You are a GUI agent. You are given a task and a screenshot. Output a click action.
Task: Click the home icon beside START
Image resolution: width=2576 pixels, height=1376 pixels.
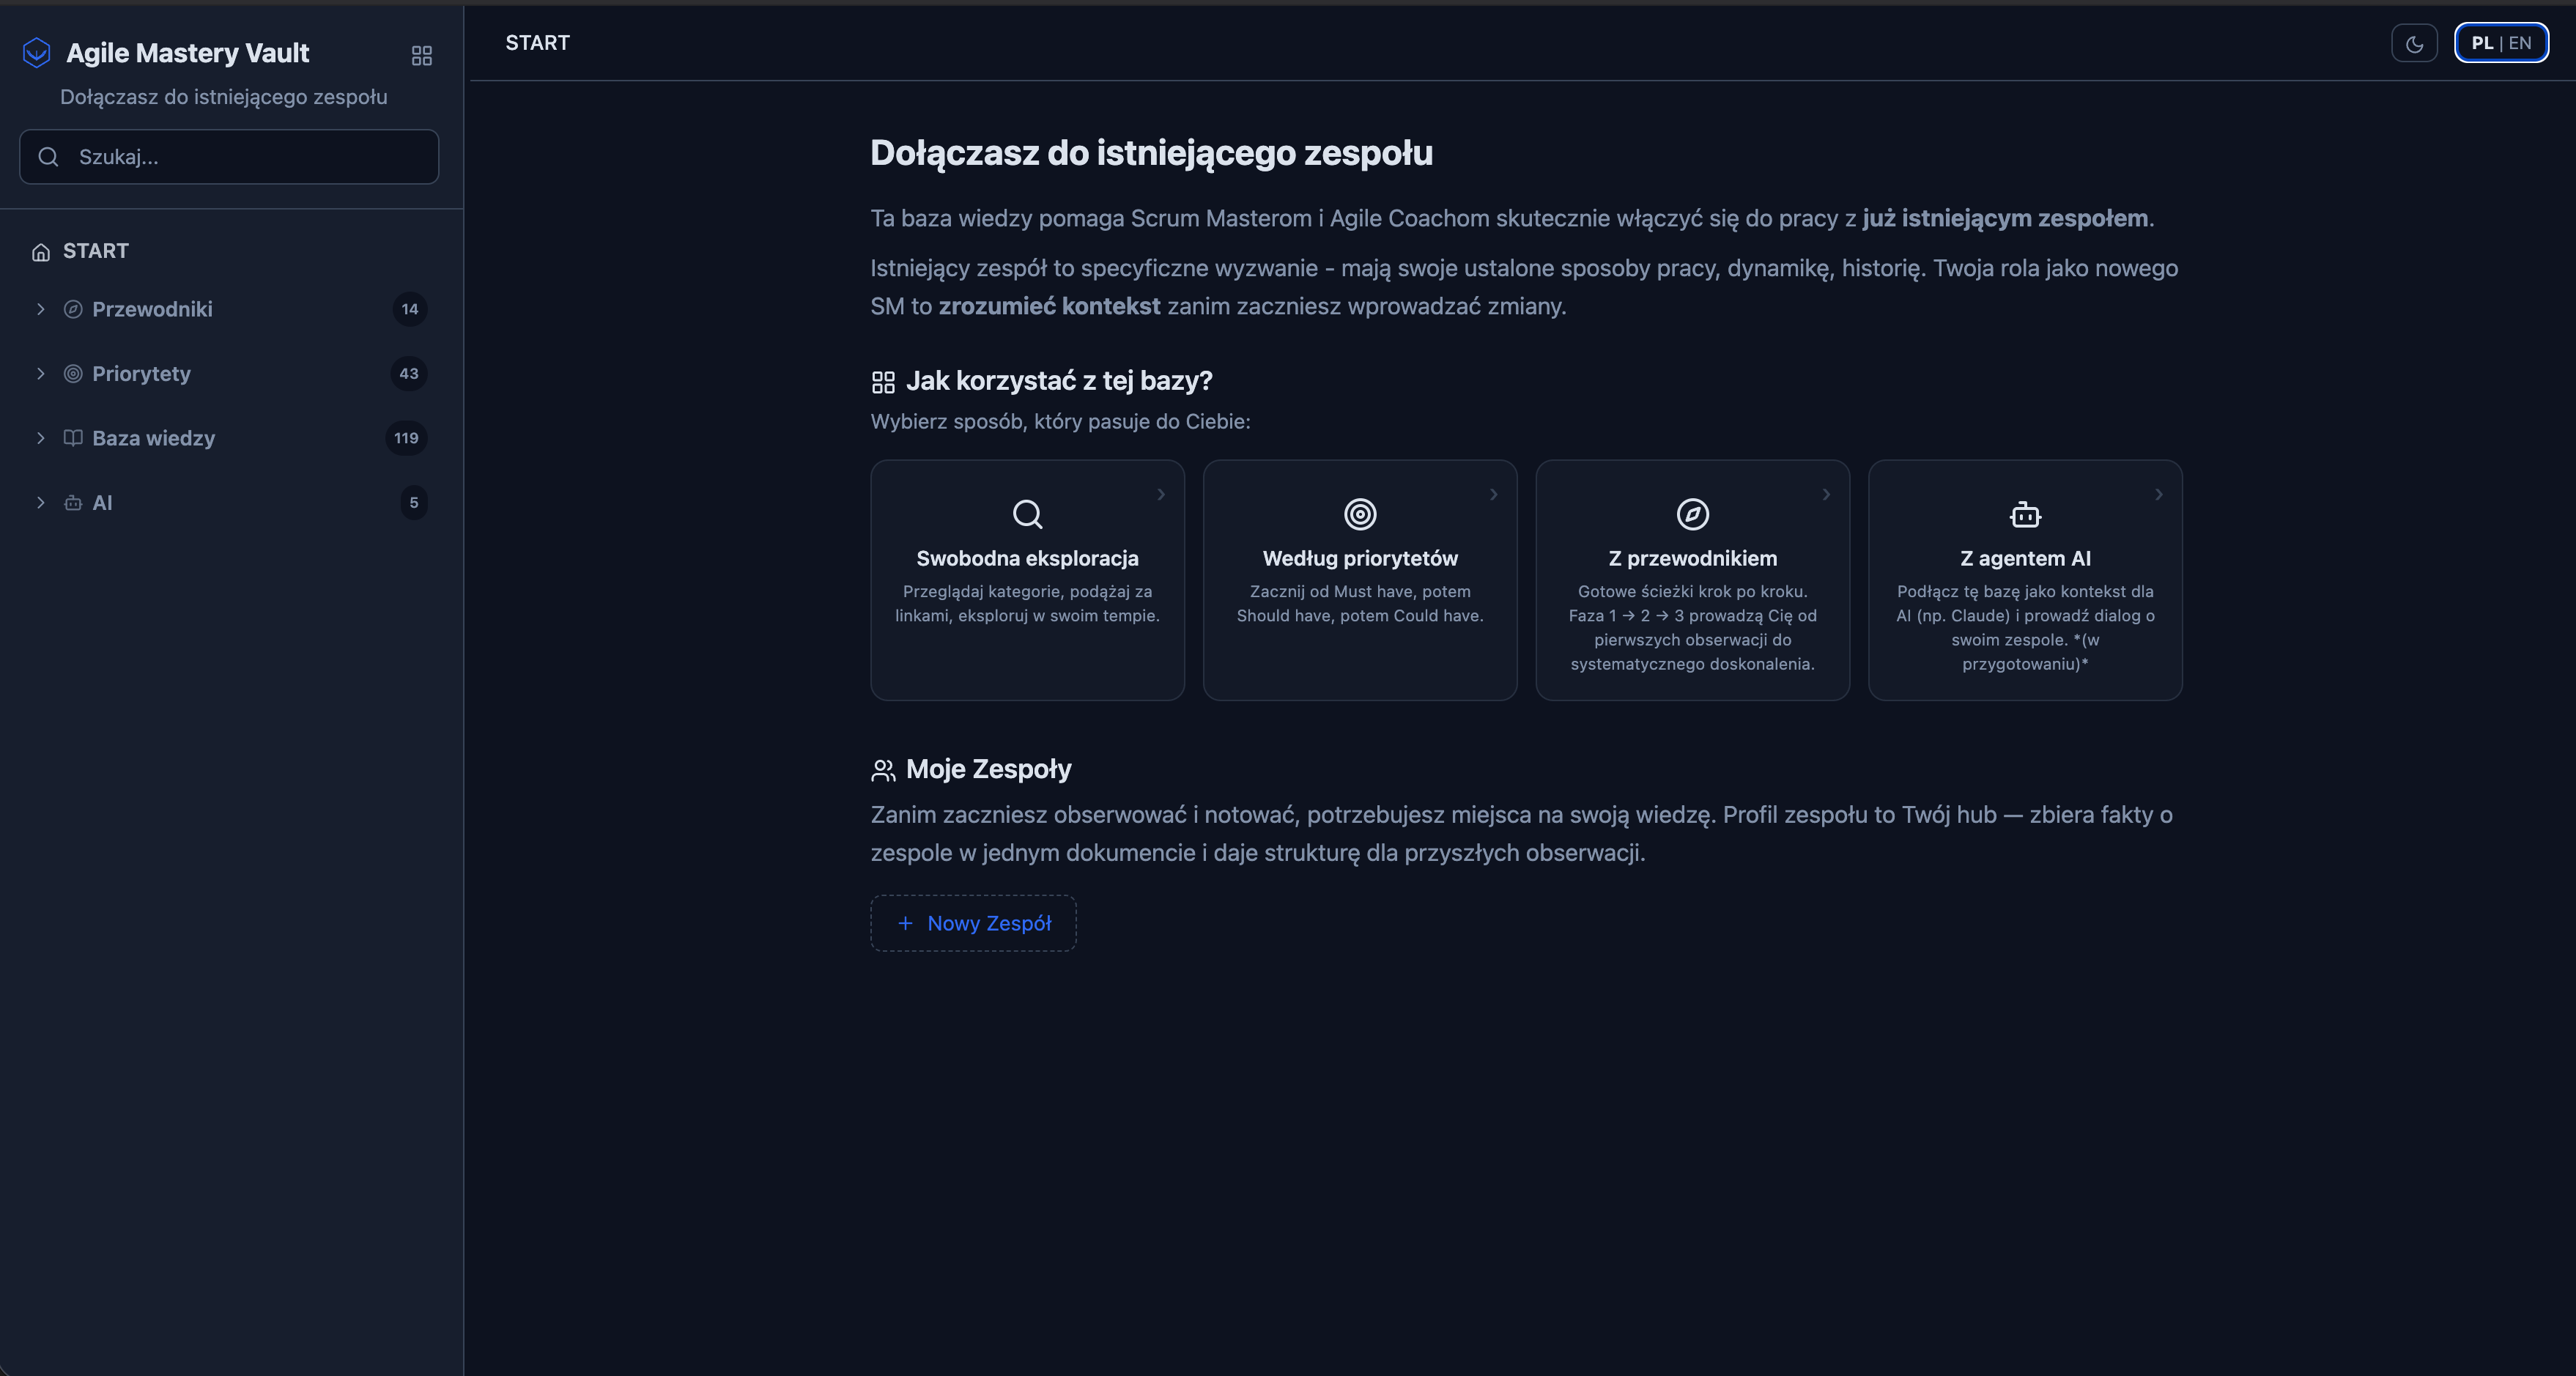click(x=40, y=251)
